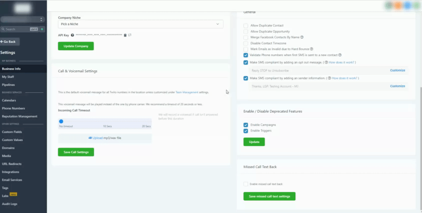Uncheck the Enable Campaigns checkbox
The width and height of the screenshot is (422, 213).
(246, 125)
